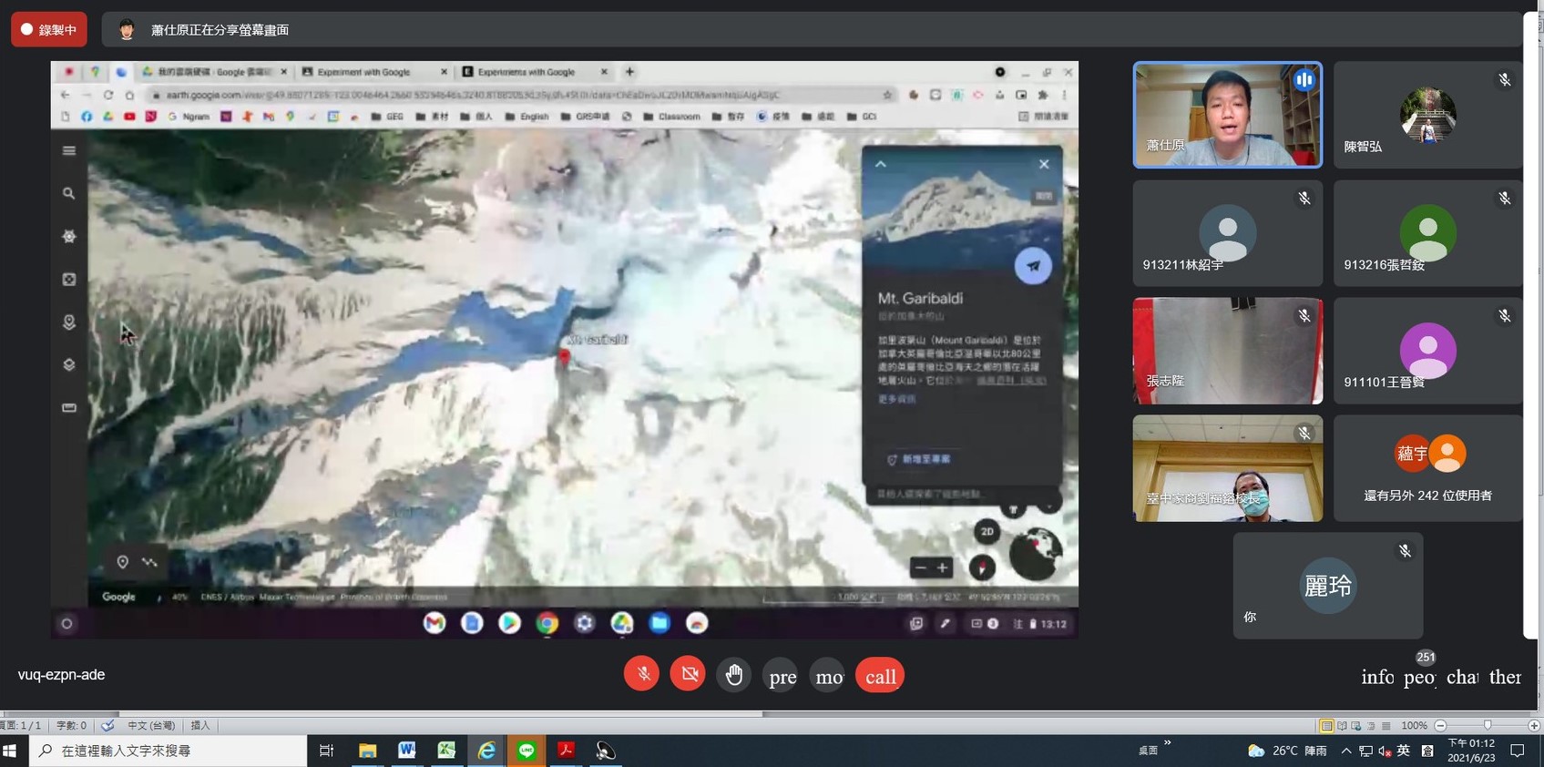Open File Explorer from the taskbar
Image resolution: width=1544 pixels, height=767 pixels.
[x=367, y=751]
